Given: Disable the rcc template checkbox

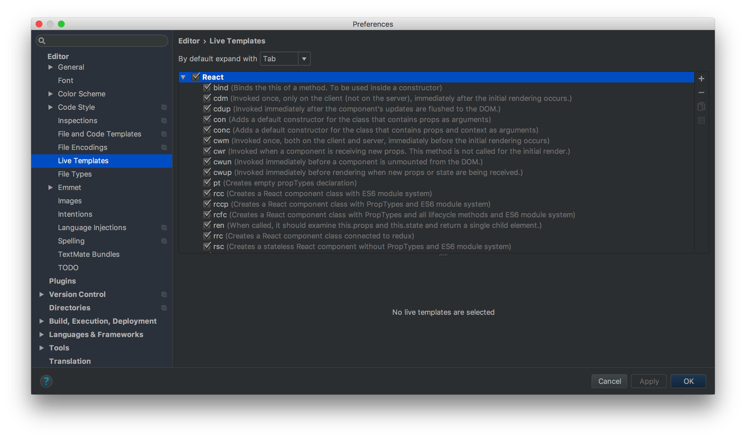Looking at the screenshot, I should click(x=207, y=193).
